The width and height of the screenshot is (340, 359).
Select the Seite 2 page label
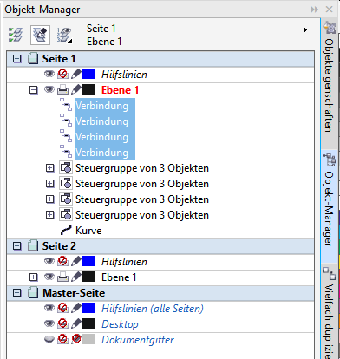click(x=59, y=246)
